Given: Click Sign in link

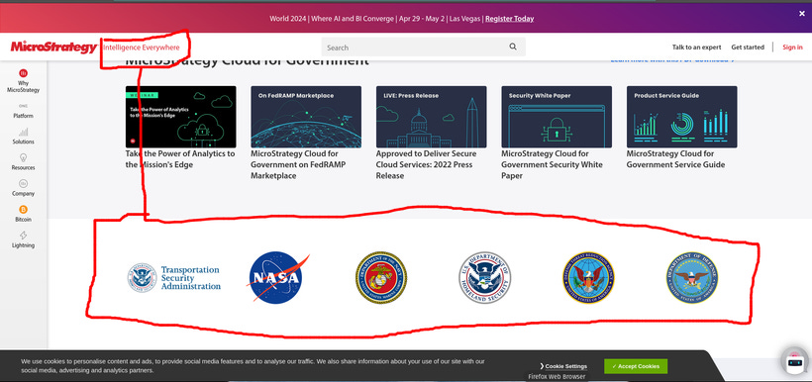Looking at the screenshot, I should click(792, 48).
